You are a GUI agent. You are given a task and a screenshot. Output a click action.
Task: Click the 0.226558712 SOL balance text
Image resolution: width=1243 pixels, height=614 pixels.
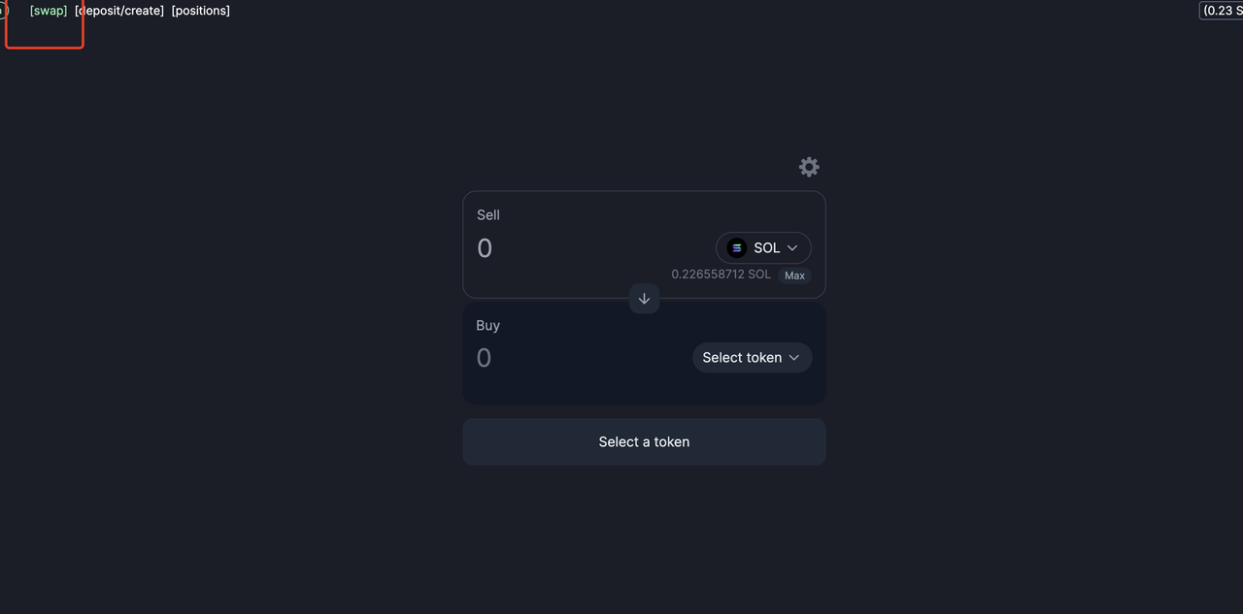[x=721, y=275]
